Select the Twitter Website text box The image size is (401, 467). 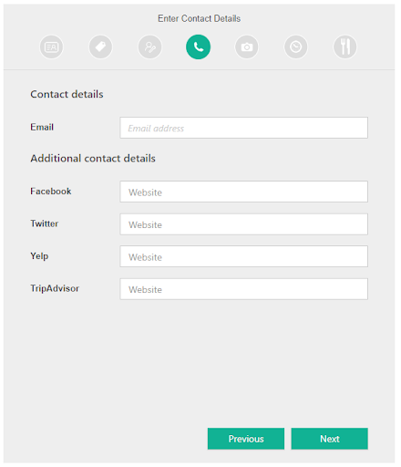pyautogui.click(x=243, y=224)
